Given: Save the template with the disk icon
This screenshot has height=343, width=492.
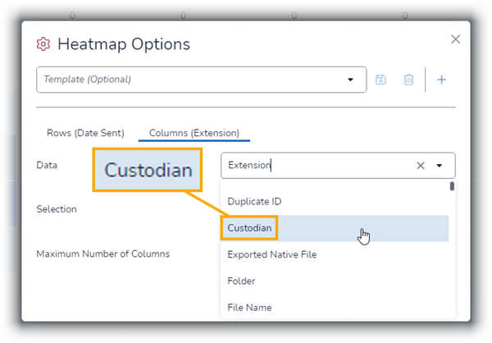Looking at the screenshot, I should 380,80.
